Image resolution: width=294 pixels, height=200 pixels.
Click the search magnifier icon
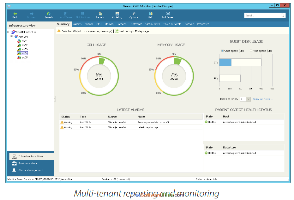click(x=282, y=15)
